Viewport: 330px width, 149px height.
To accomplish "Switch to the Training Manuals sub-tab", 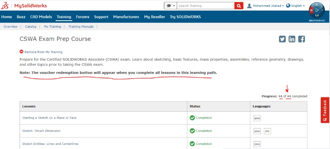I will pyautogui.click(x=81, y=27).
